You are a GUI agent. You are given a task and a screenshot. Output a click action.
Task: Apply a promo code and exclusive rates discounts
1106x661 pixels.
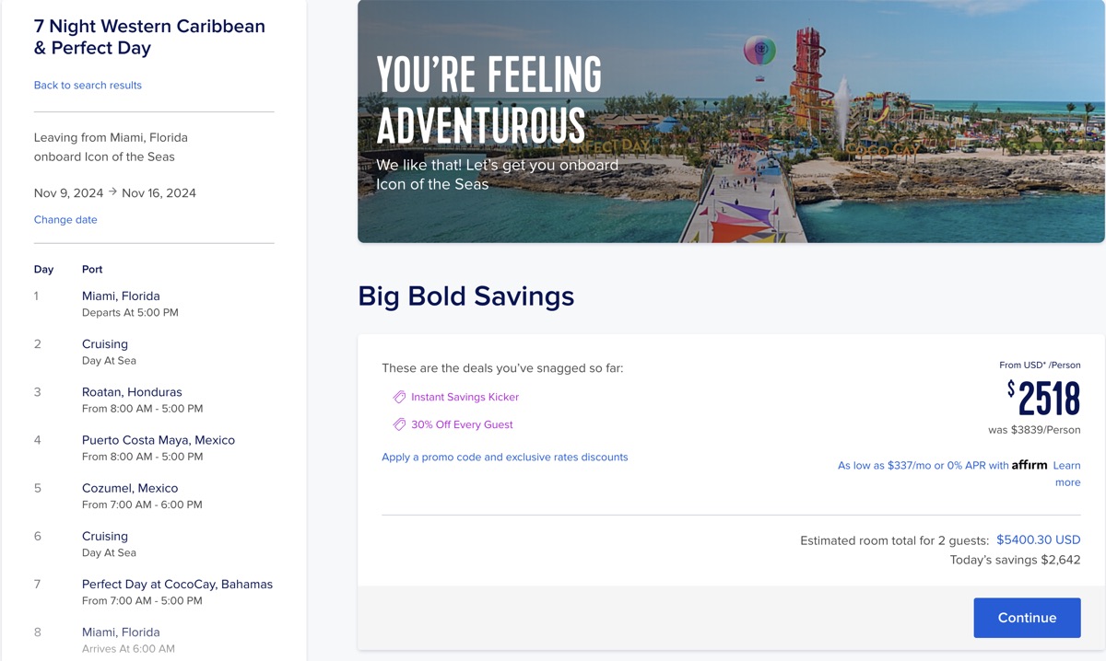[505, 457]
